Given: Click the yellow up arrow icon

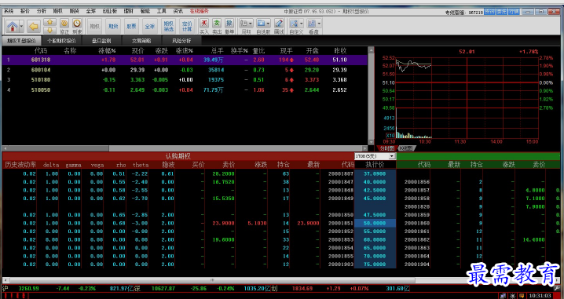Looking at the screenshot, I should coord(49,22).
